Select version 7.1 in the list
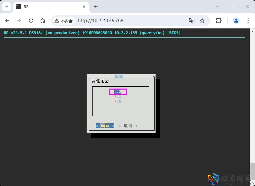255x186 pixels. tap(118, 96)
